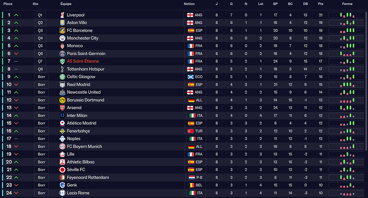Click the Turkish flag next to TUR
The image size is (368, 198).
[x=190, y=131]
